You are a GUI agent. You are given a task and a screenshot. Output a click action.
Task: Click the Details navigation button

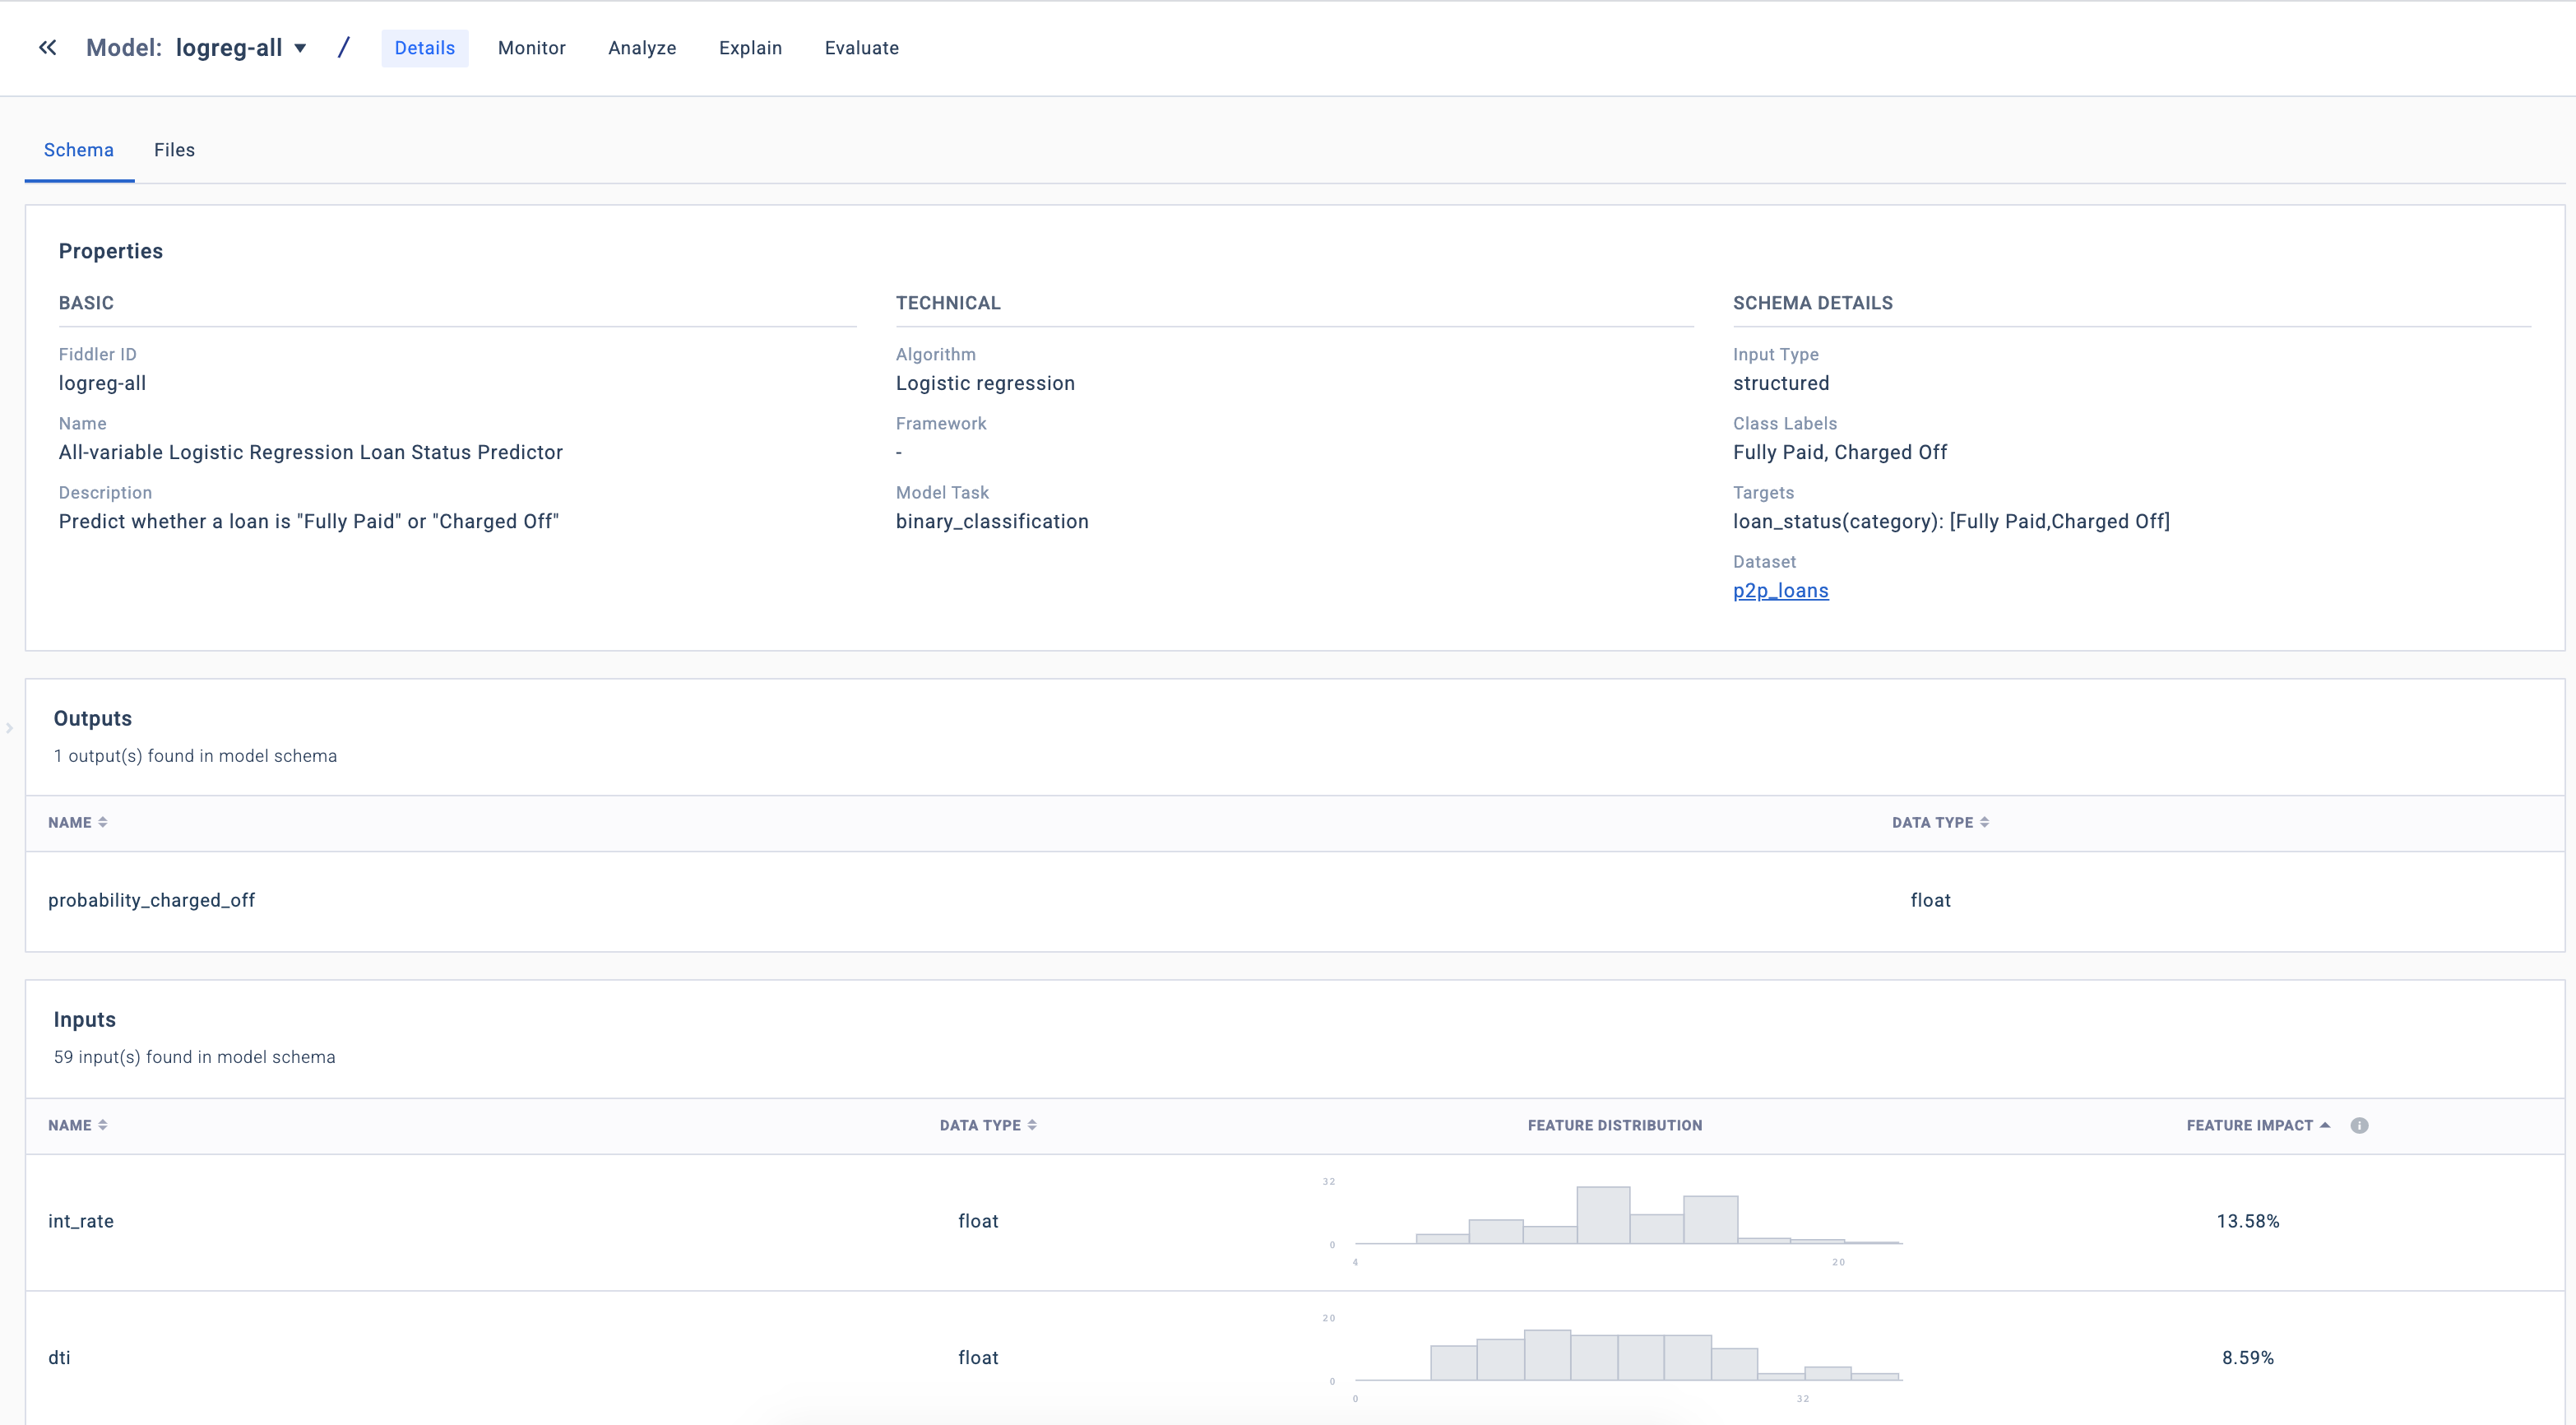424,48
